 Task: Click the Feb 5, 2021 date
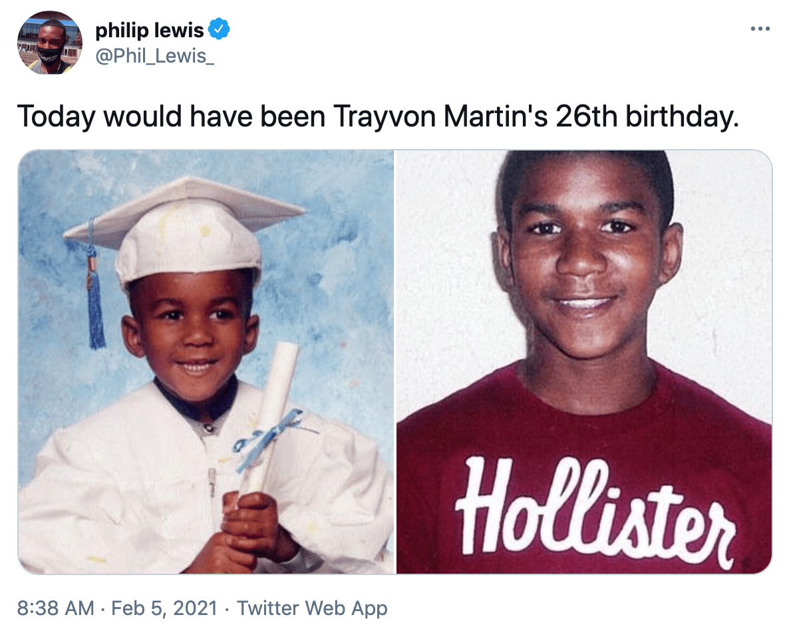pyautogui.click(x=164, y=608)
